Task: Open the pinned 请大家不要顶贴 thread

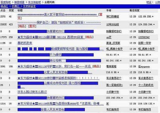Action: point(57,15)
